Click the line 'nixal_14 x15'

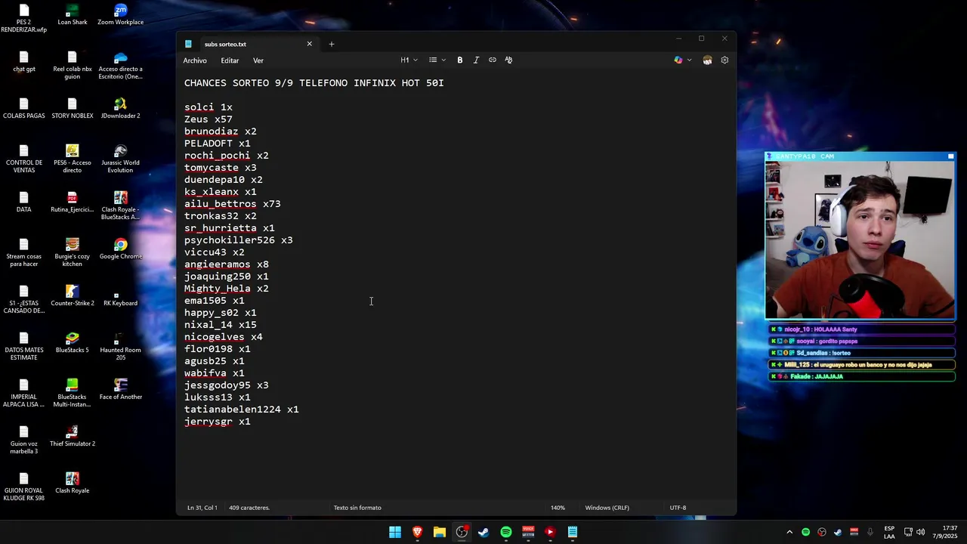221,325
